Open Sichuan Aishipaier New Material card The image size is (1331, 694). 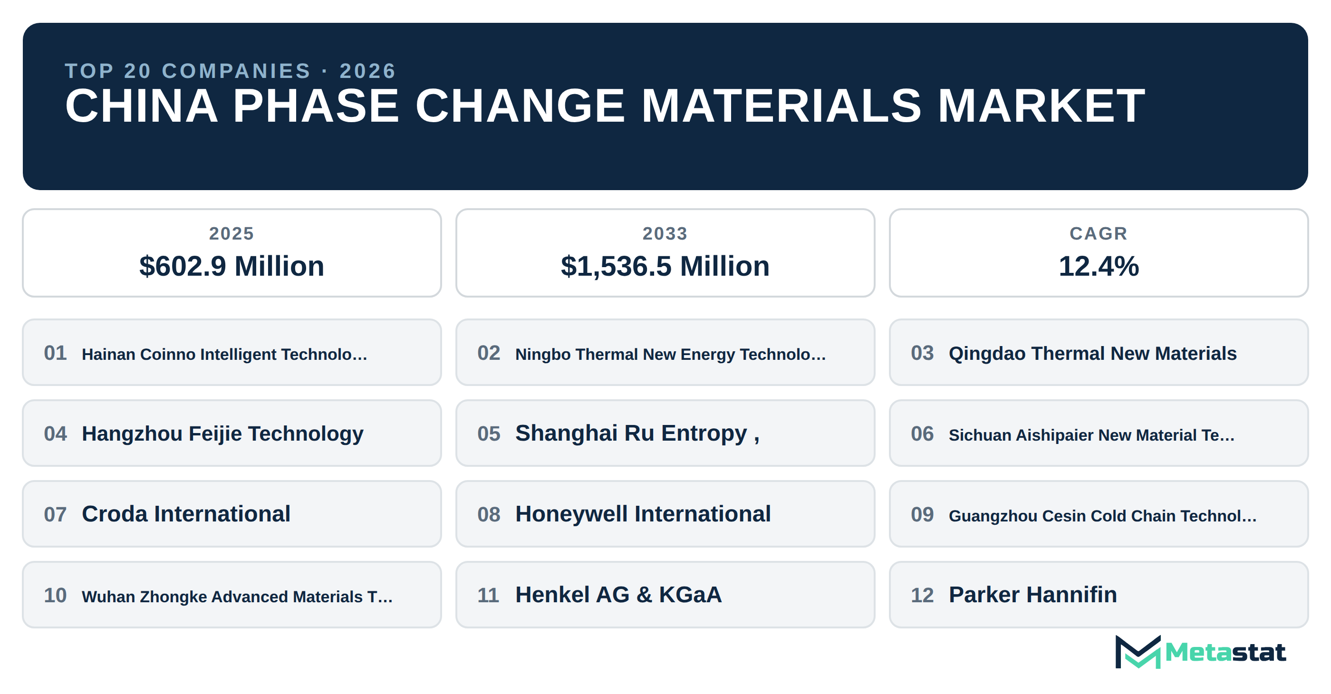(x=1099, y=433)
